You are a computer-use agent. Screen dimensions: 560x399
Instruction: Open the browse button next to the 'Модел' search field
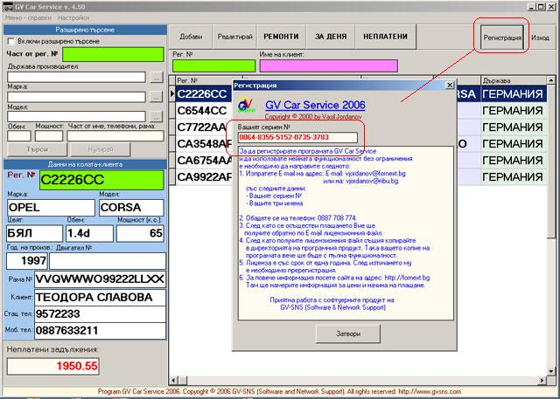click(156, 116)
